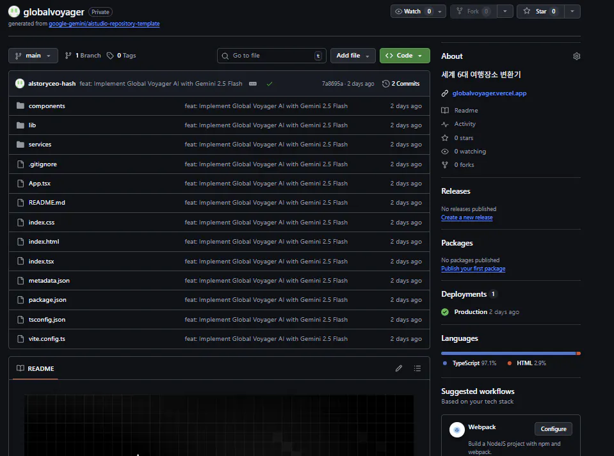The height and width of the screenshot is (456, 614).
Task: Open metadata.json file
Action: click(x=49, y=280)
